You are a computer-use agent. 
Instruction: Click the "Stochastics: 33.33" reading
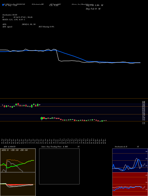point(9,15)
